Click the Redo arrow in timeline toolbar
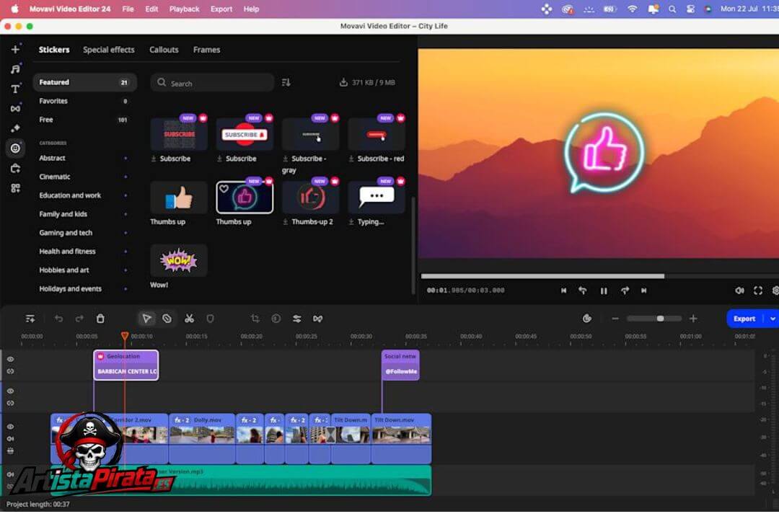 coord(79,319)
